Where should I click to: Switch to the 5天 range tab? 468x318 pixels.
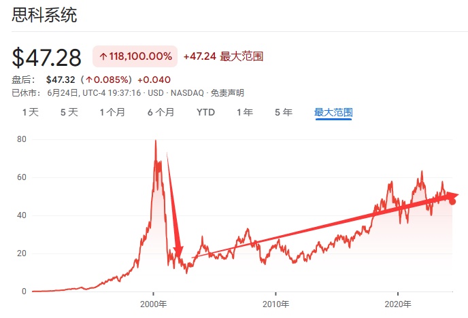(69, 112)
